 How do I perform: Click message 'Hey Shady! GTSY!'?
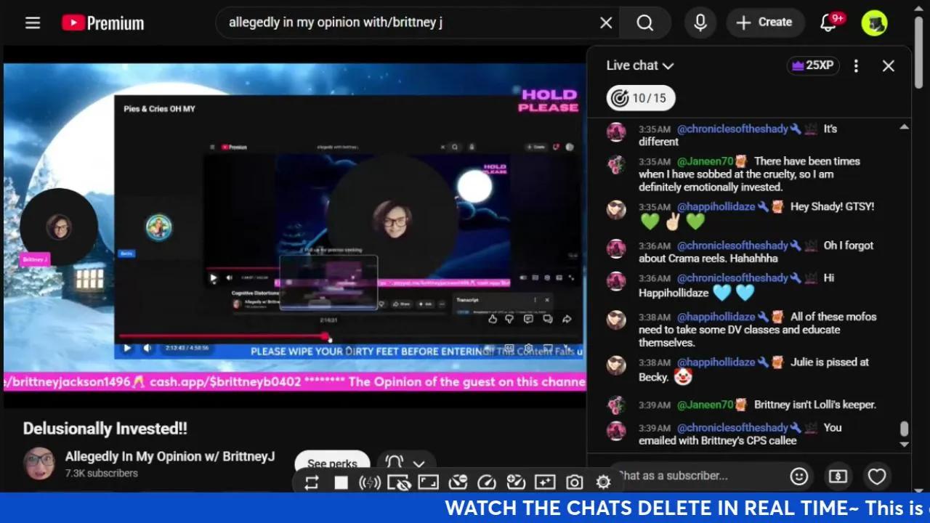coord(832,206)
